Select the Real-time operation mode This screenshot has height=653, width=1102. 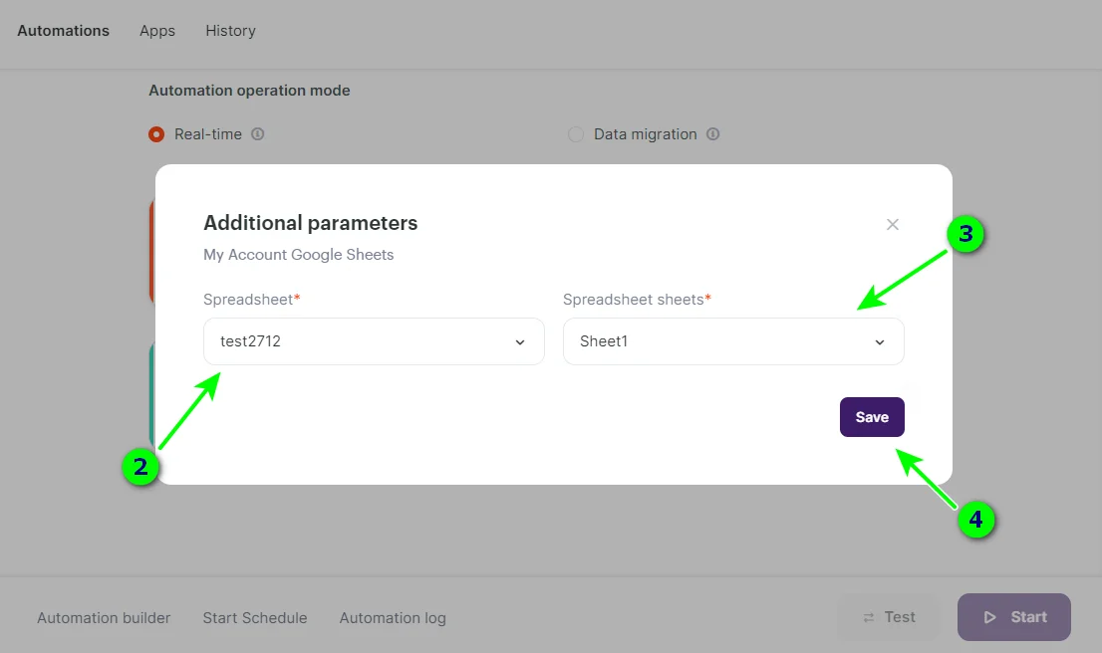pos(156,134)
